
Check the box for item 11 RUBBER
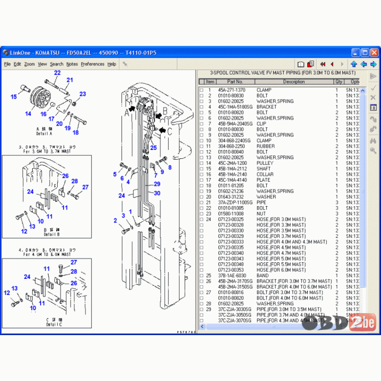click(x=202, y=146)
